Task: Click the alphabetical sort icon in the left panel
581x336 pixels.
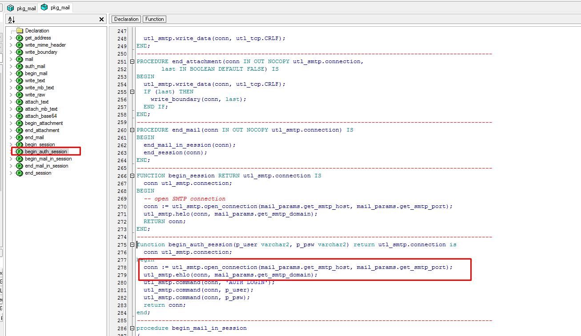Action: point(12,20)
